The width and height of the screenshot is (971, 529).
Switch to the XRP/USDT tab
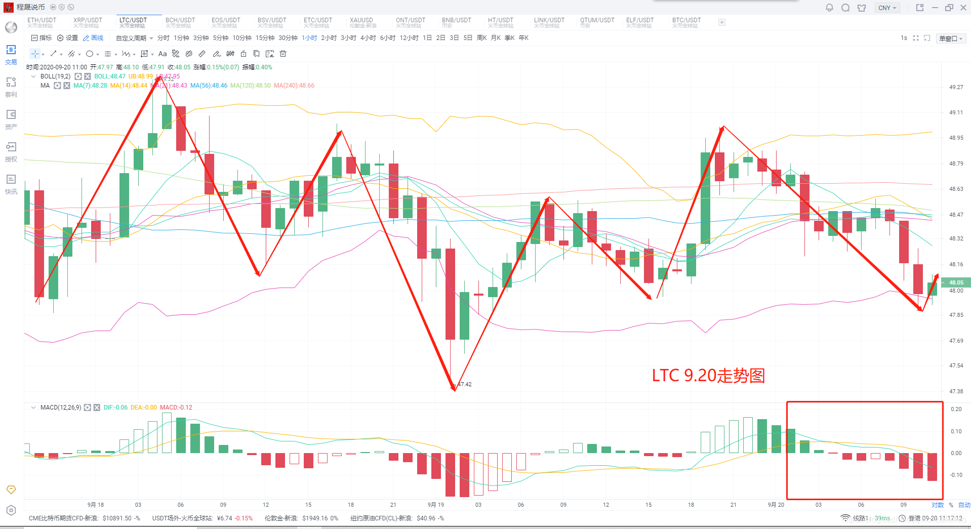[x=88, y=22]
